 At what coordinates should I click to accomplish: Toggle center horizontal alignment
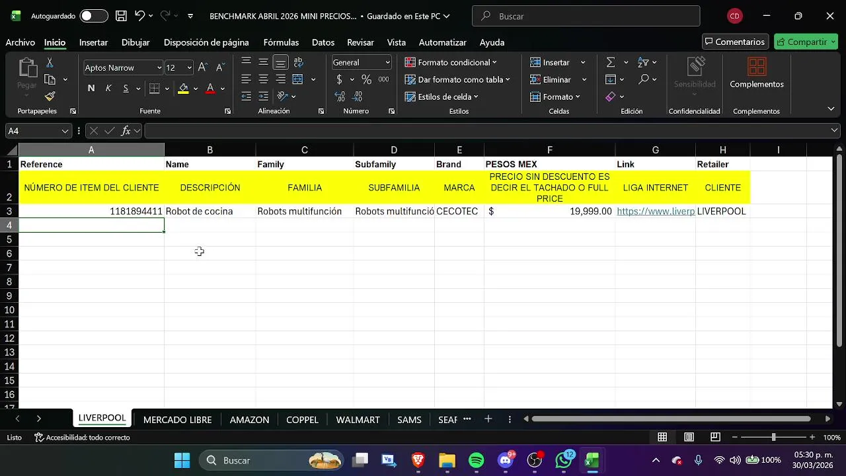click(263, 79)
